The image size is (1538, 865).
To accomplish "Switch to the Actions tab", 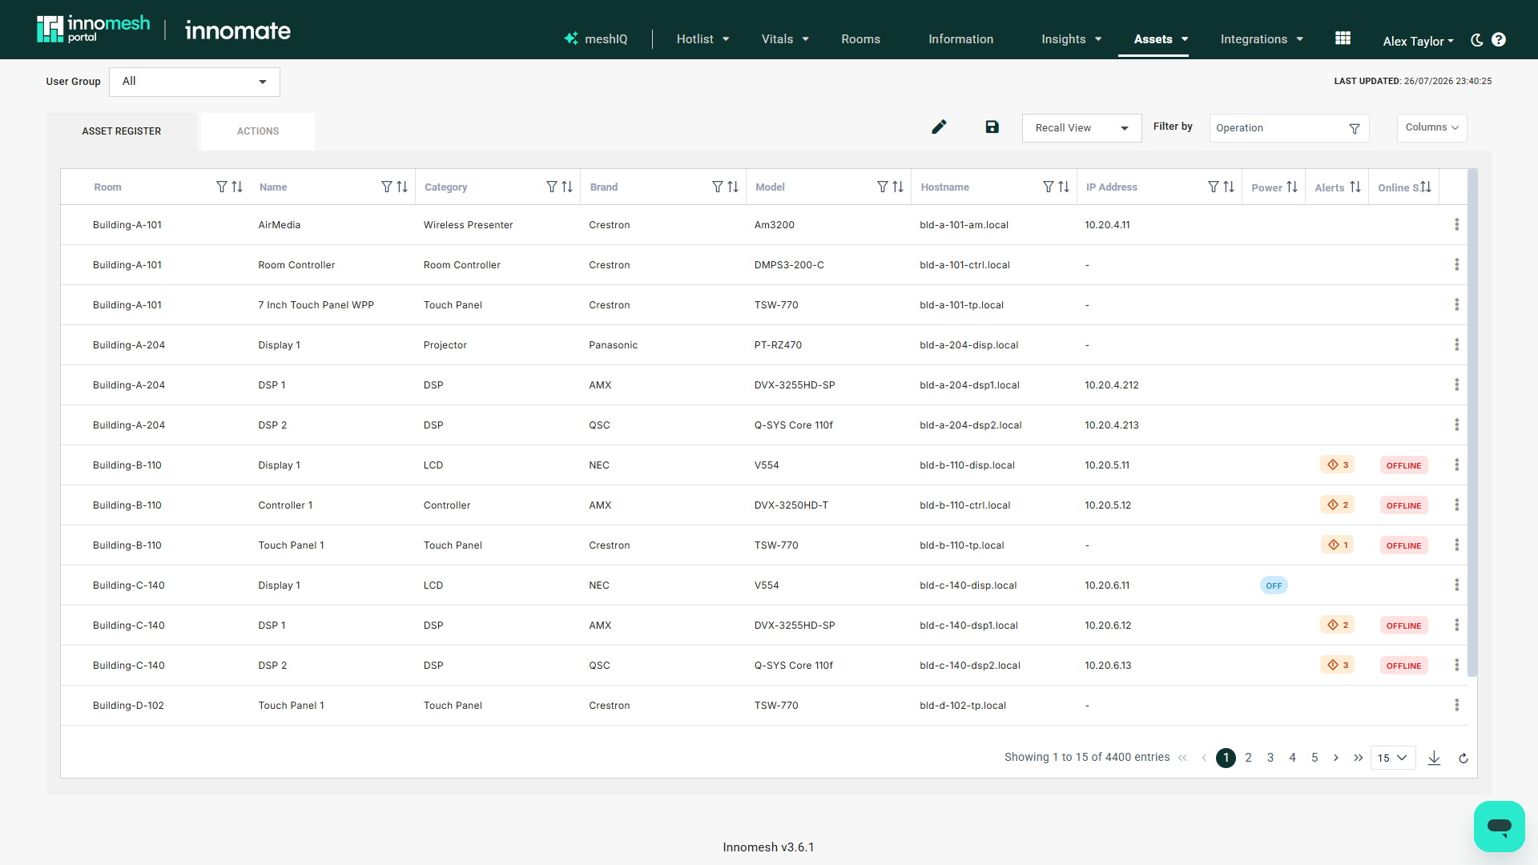I will (258, 131).
